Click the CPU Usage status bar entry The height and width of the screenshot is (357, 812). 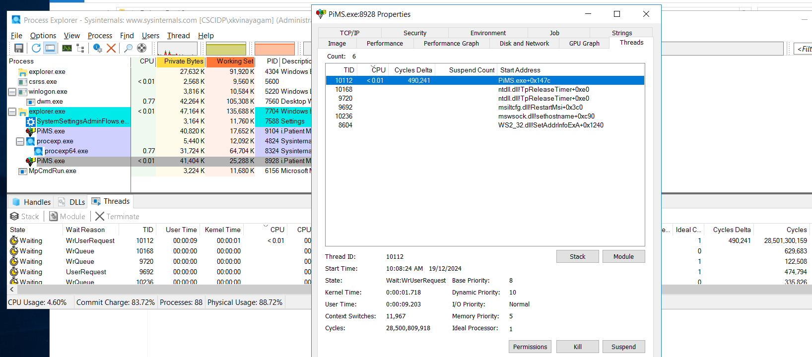[37, 302]
